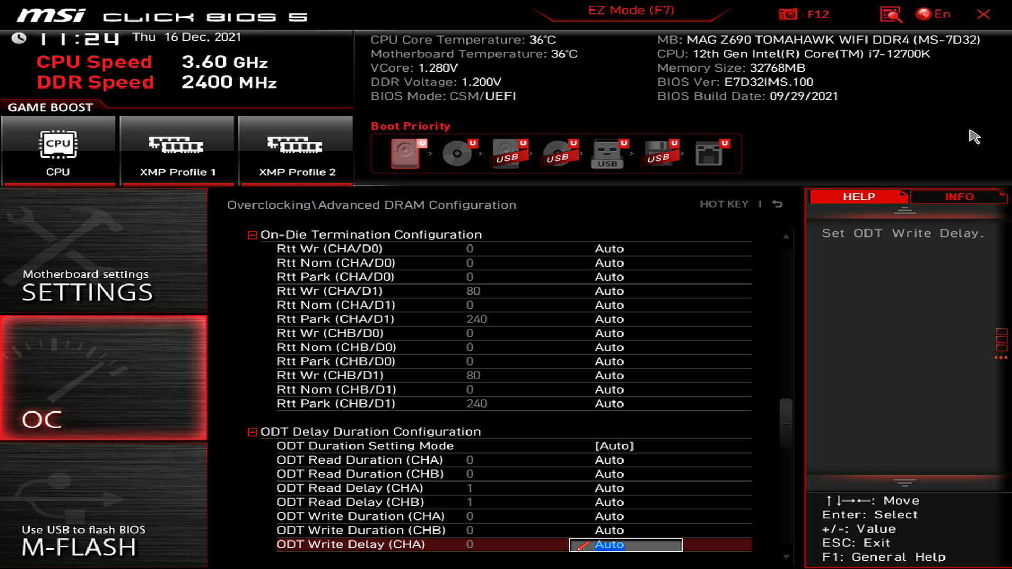Click the scrollbar down arrow

coord(786,557)
